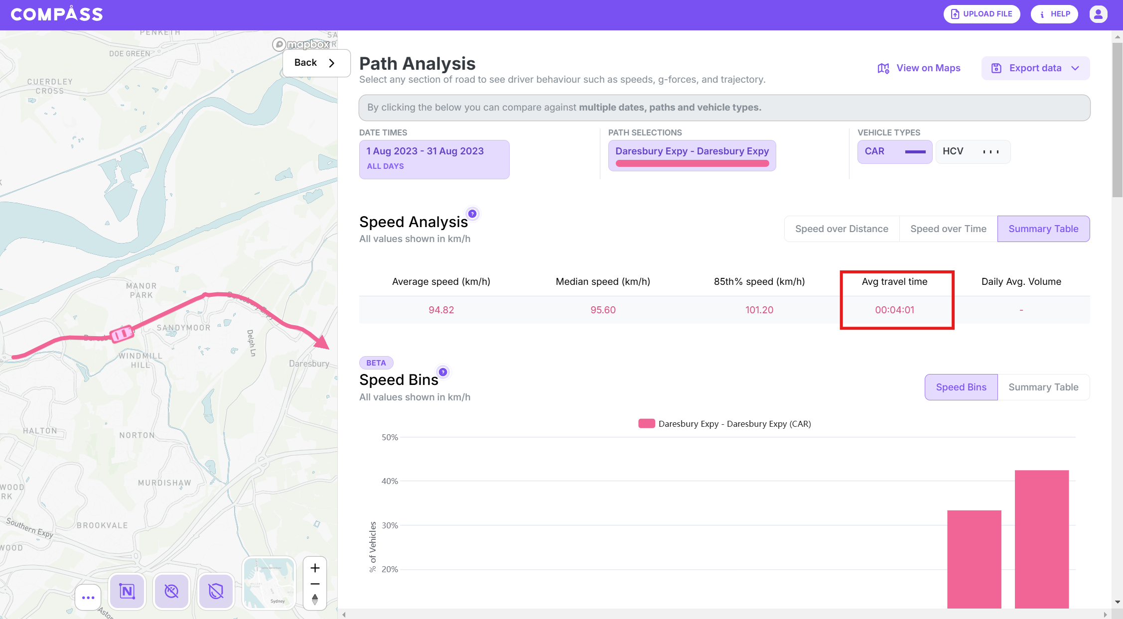Click the more options ellipsis map button

[x=88, y=597]
